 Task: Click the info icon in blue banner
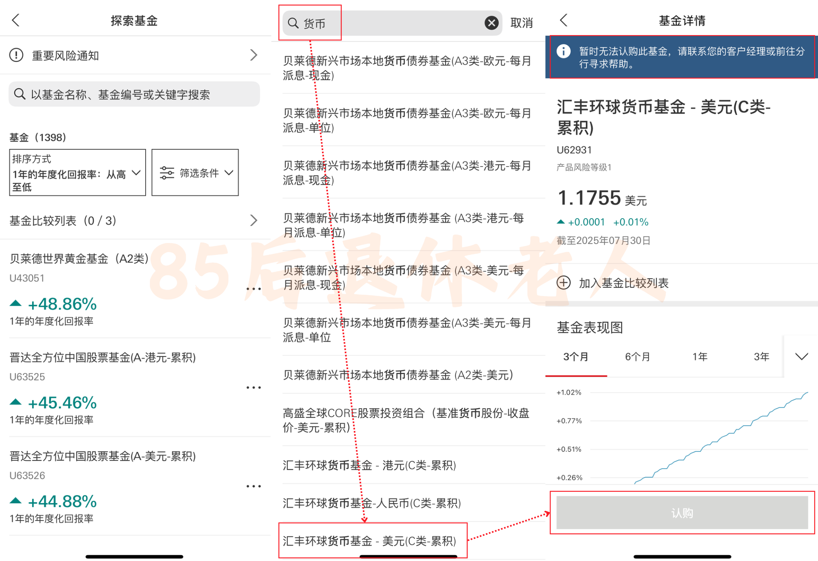(x=563, y=51)
